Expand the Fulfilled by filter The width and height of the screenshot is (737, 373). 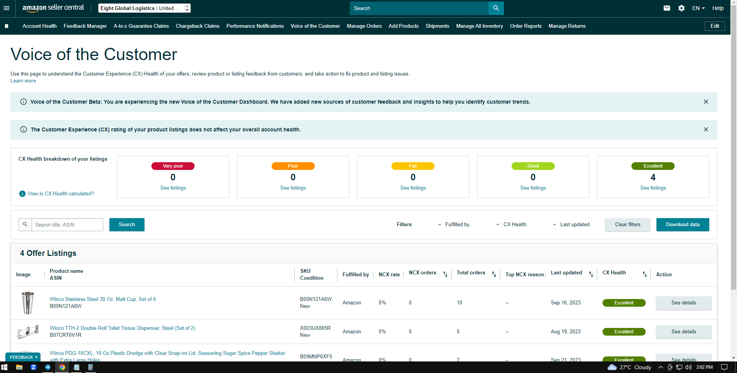pyautogui.click(x=454, y=225)
